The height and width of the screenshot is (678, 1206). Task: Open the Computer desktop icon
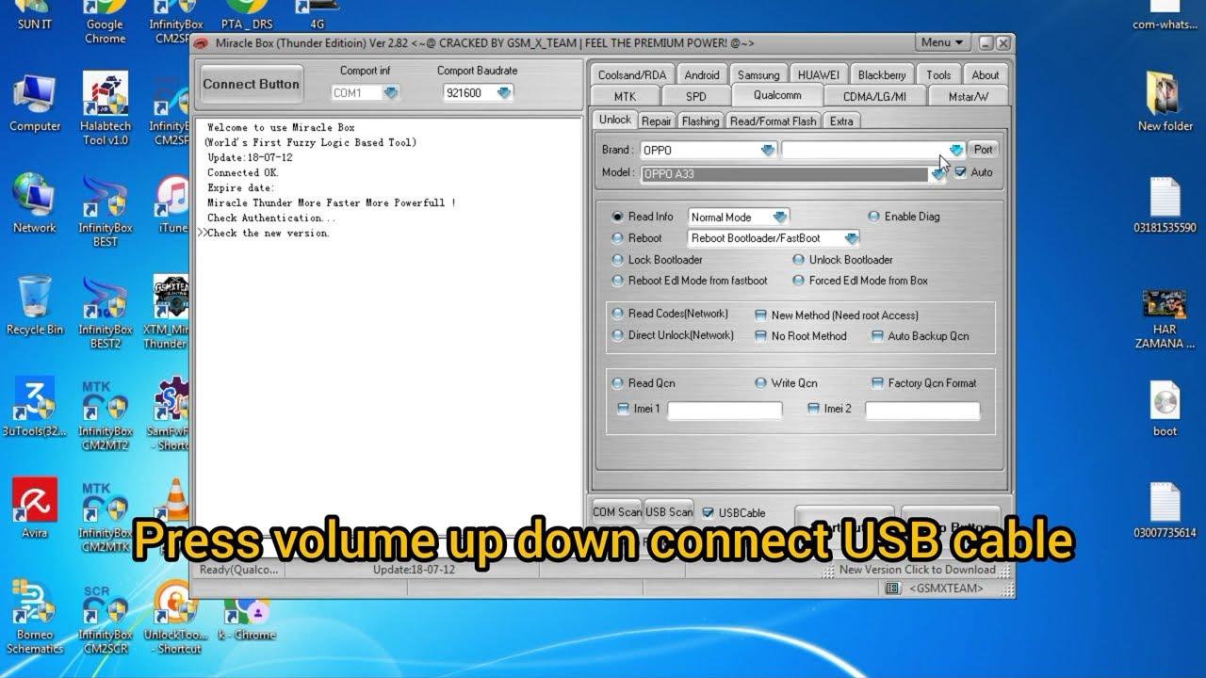(35, 104)
